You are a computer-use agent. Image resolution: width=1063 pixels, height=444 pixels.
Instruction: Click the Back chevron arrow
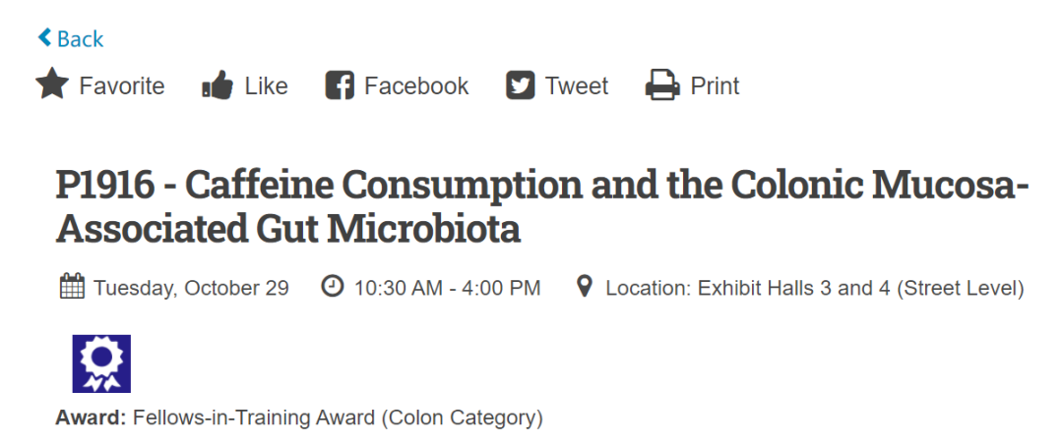point(44,38)
